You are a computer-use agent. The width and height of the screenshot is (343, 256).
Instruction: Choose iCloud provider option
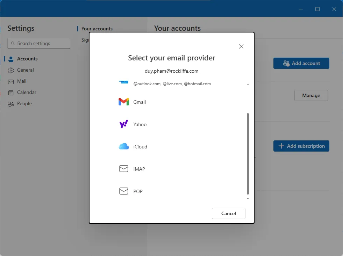140,147
